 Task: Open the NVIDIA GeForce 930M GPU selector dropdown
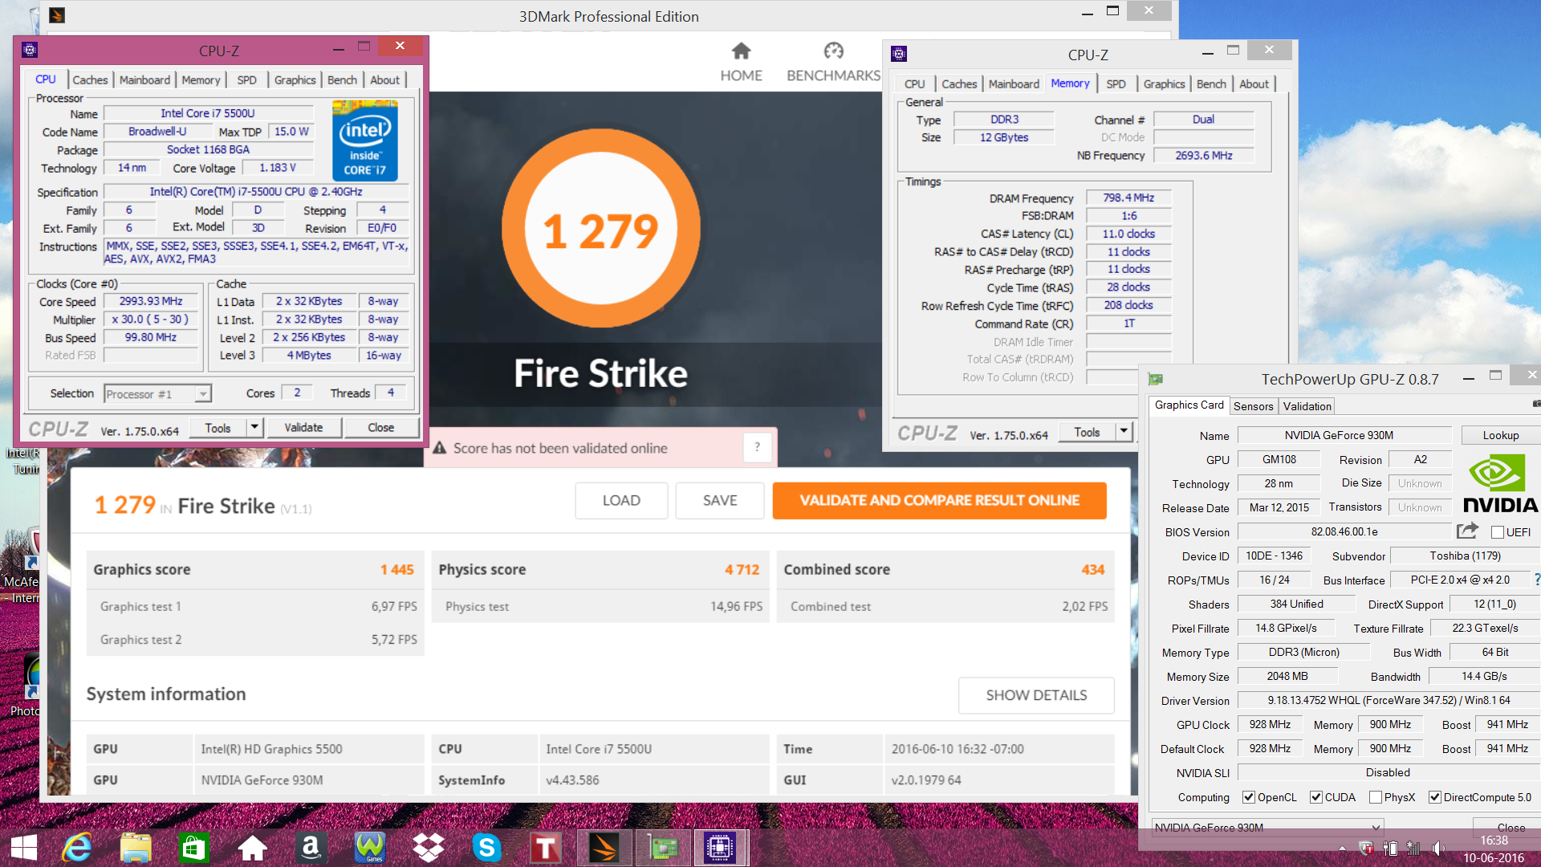point(1267,828)
